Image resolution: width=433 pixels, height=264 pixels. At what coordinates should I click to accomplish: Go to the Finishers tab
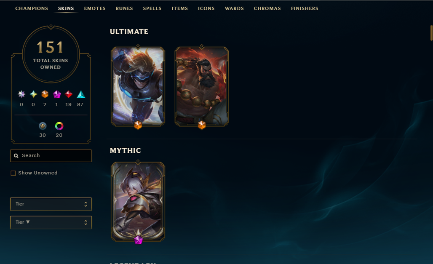pos(304,8)
